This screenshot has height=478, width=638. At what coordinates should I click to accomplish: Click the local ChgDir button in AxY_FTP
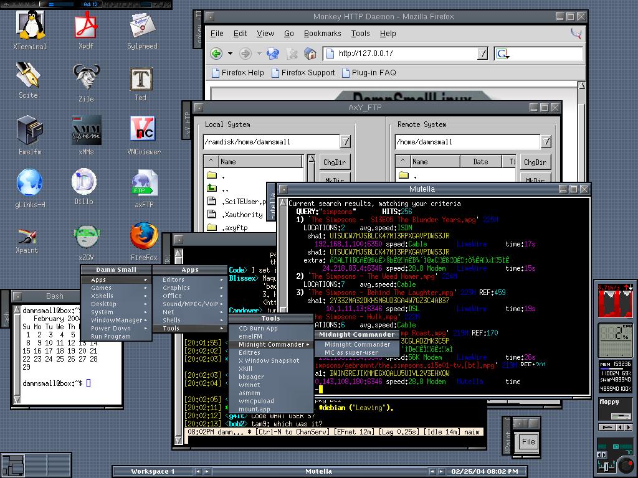click(335, 162)
